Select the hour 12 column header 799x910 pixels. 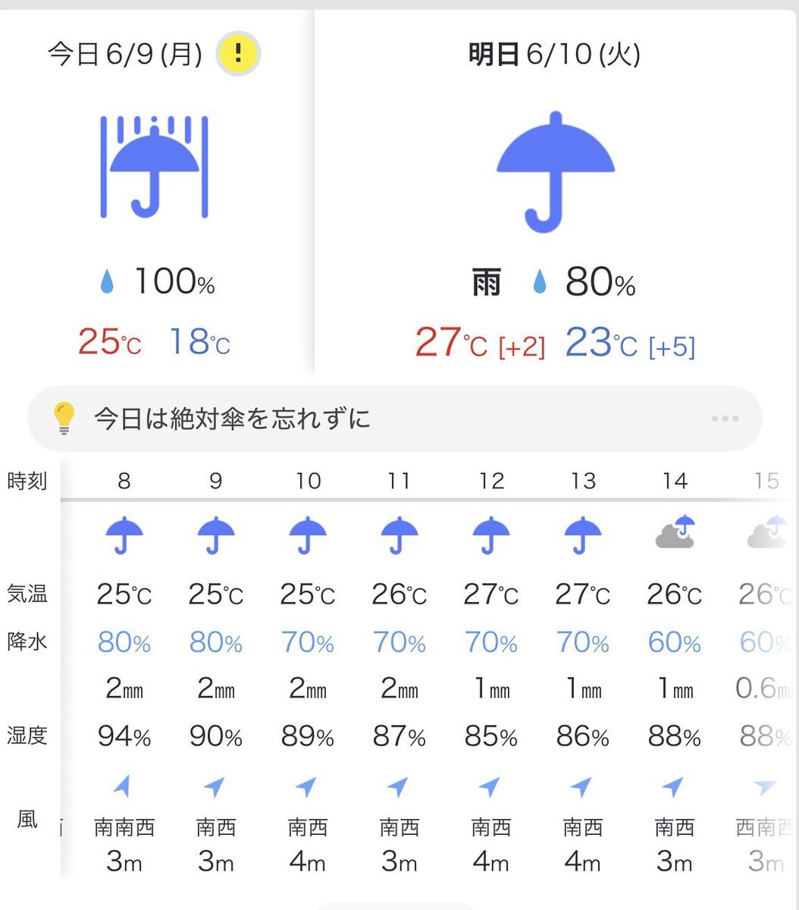click(491, 481)
